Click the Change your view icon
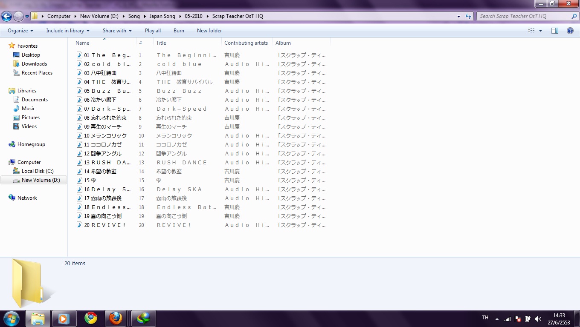This screenshot has height=327, width=580. click(x=531, y=31)
